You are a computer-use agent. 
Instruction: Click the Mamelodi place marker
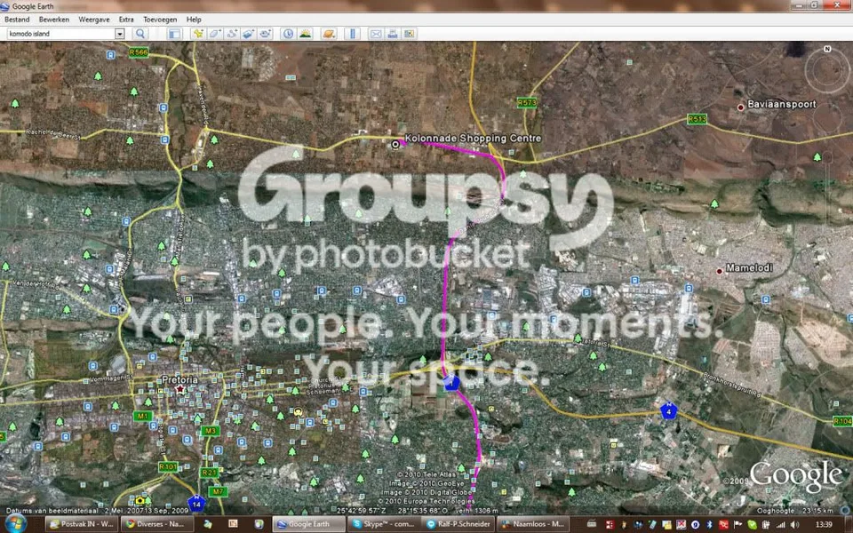pyautogui.click(x=719, y=270)
